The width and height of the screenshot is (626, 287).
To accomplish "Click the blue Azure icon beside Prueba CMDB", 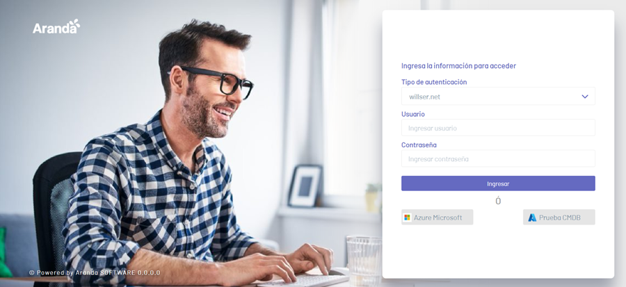I will click(x=532, y=218).
